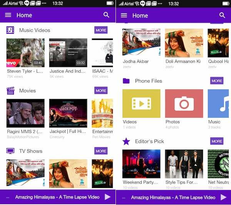Open ISAAC music video thumbnail
The image size is (231, 205).
tap(102, 53)
